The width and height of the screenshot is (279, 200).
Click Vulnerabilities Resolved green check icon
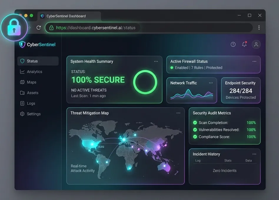click(x=195, y=130)
